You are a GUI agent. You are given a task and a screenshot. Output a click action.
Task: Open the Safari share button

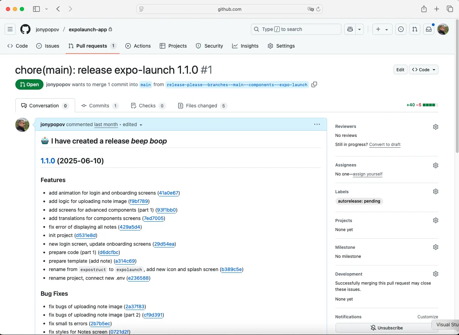pyautogui.click(x=424, y=9)
